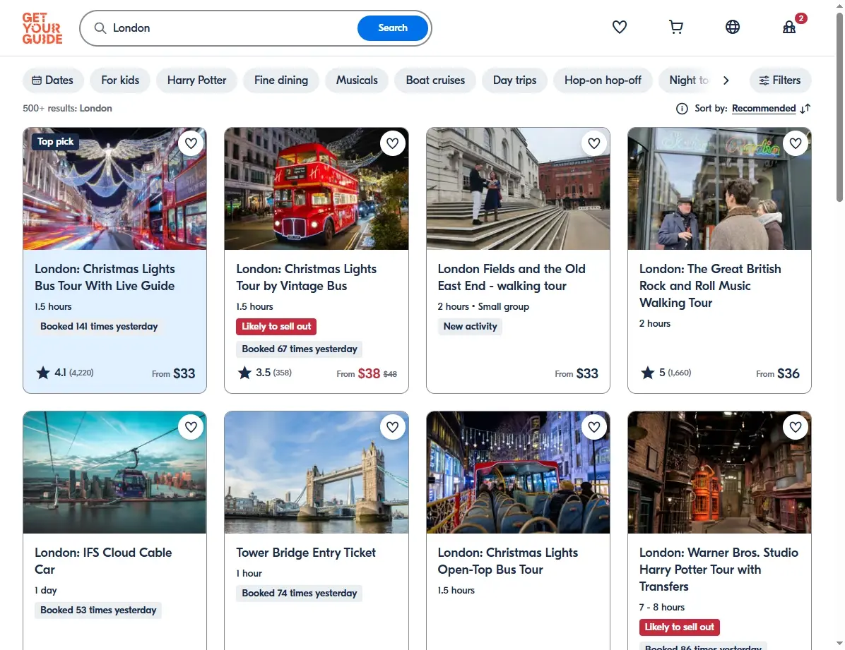Open language and currency globe
The image size is (845, 650).
tap(733, 27)
